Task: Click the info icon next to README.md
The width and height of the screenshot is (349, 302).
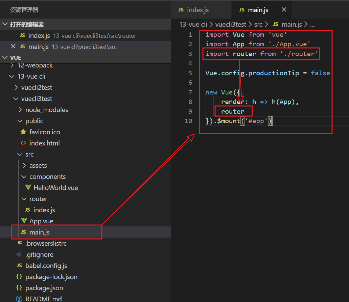Action: click(19, 299)
